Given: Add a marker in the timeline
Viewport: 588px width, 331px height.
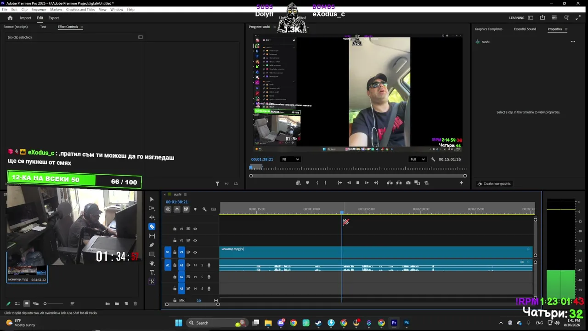Looking at the screenshot, I should (x=195, y=209).
